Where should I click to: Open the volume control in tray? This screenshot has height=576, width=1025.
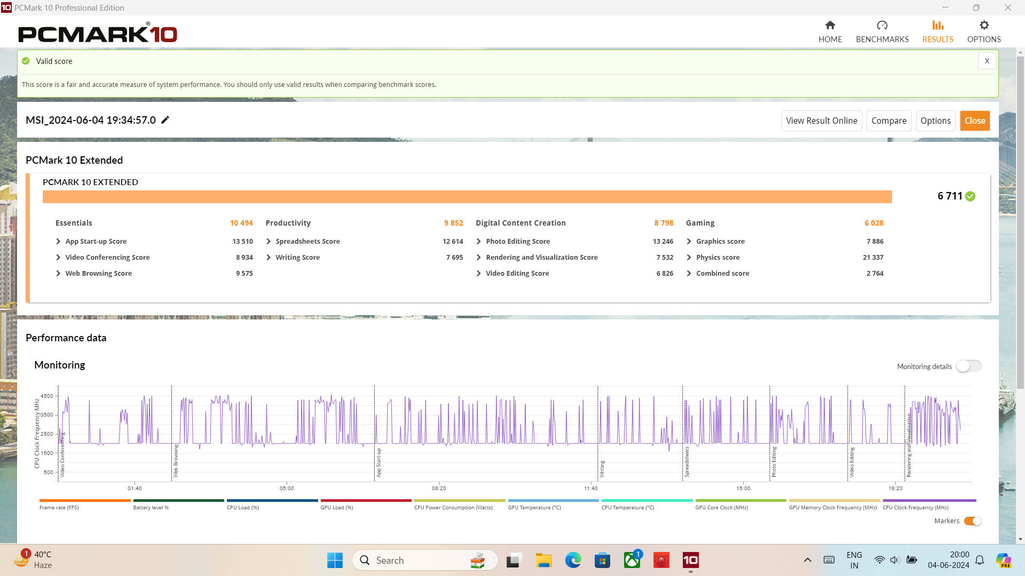[x=895, y=560]
